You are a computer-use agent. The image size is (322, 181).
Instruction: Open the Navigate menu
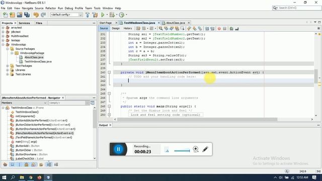(28, 8)
